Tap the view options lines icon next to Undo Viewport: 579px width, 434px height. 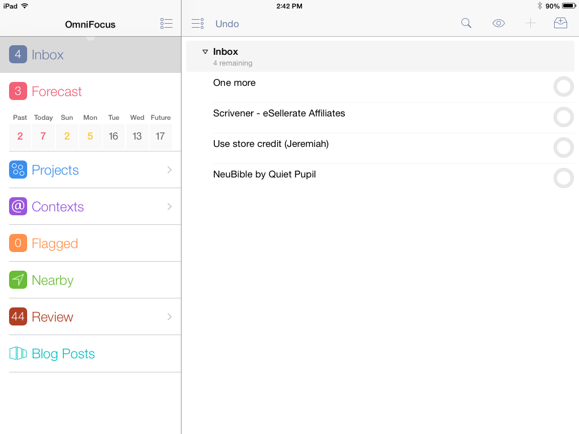point(197,23)
